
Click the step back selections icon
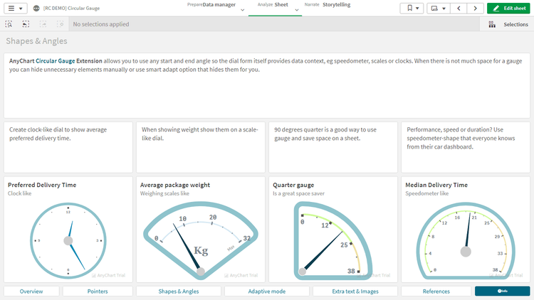point(26,24)
